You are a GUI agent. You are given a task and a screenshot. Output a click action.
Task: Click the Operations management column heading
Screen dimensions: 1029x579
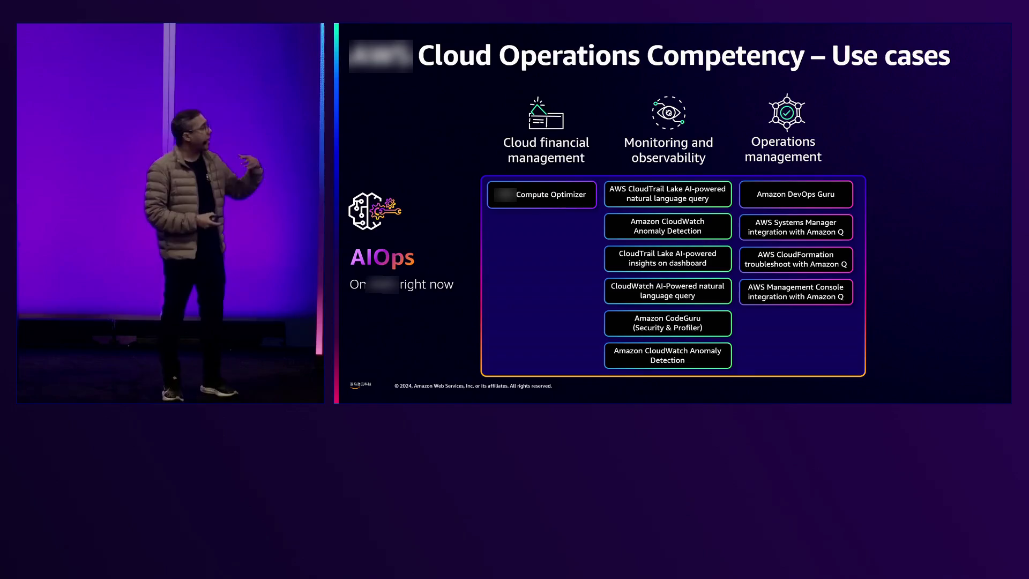782,150
